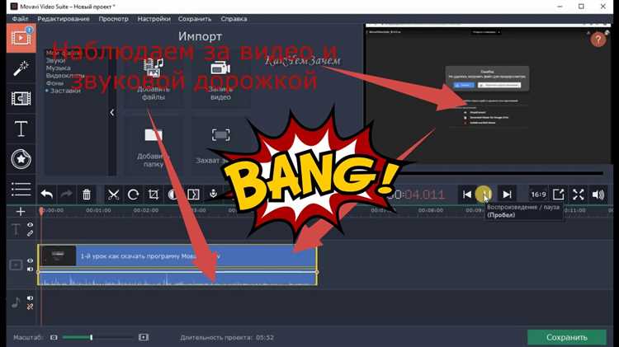Open the Transitions tab in sidebar
This screenshot has height=347, width=619.
21,98
